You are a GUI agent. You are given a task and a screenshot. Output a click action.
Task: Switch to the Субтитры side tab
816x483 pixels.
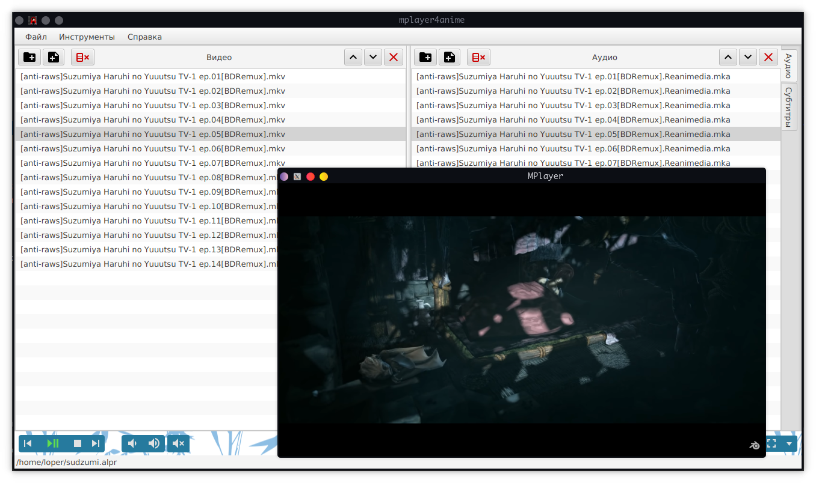789,107
